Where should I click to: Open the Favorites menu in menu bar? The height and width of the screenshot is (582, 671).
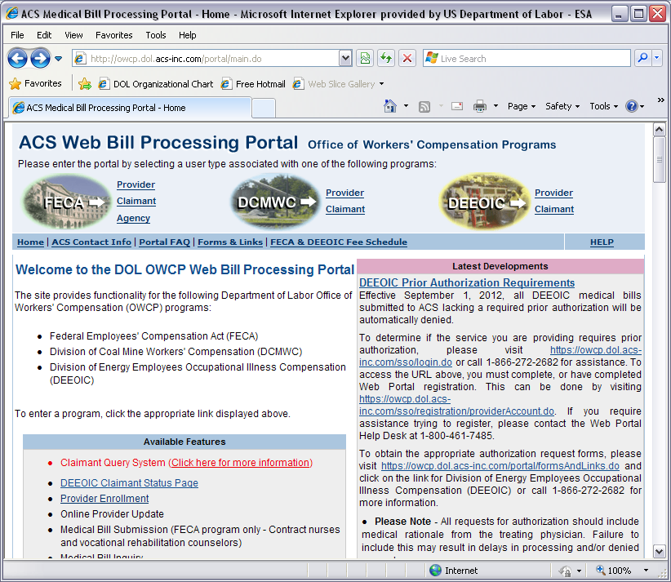[113, 35]
